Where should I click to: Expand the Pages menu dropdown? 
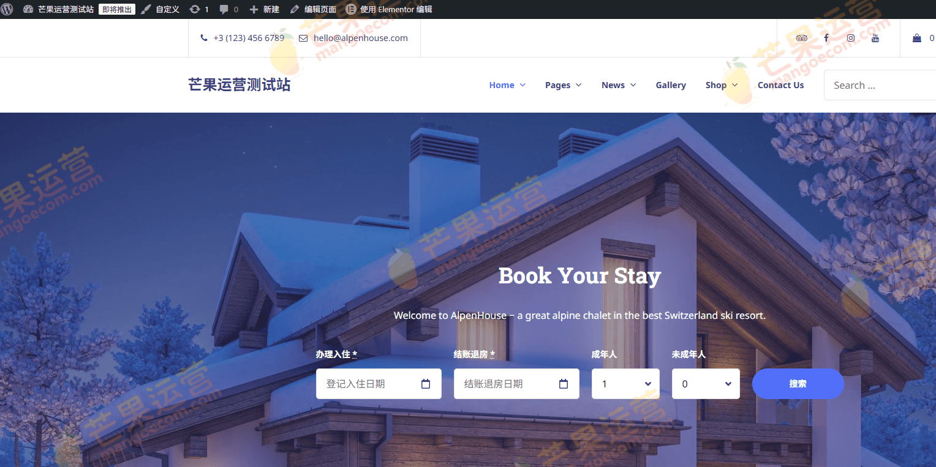[563, 85]
